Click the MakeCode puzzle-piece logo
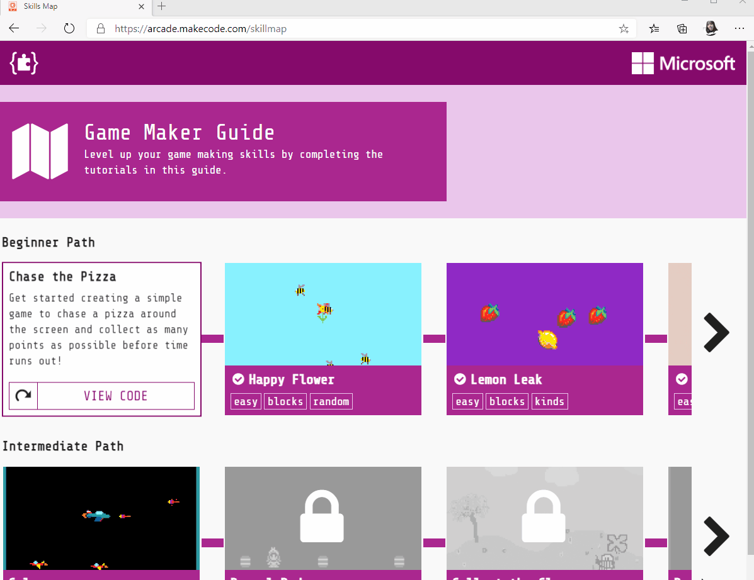This screenshot has width=754, height=580. [x=23, y=63]
